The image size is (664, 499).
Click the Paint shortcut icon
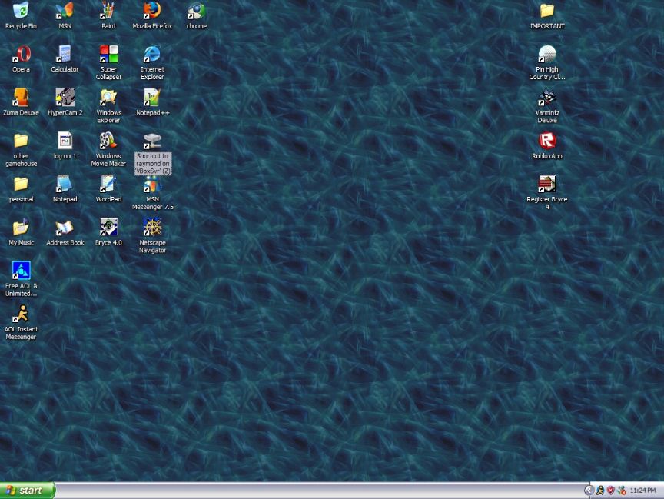coord(108,11)
